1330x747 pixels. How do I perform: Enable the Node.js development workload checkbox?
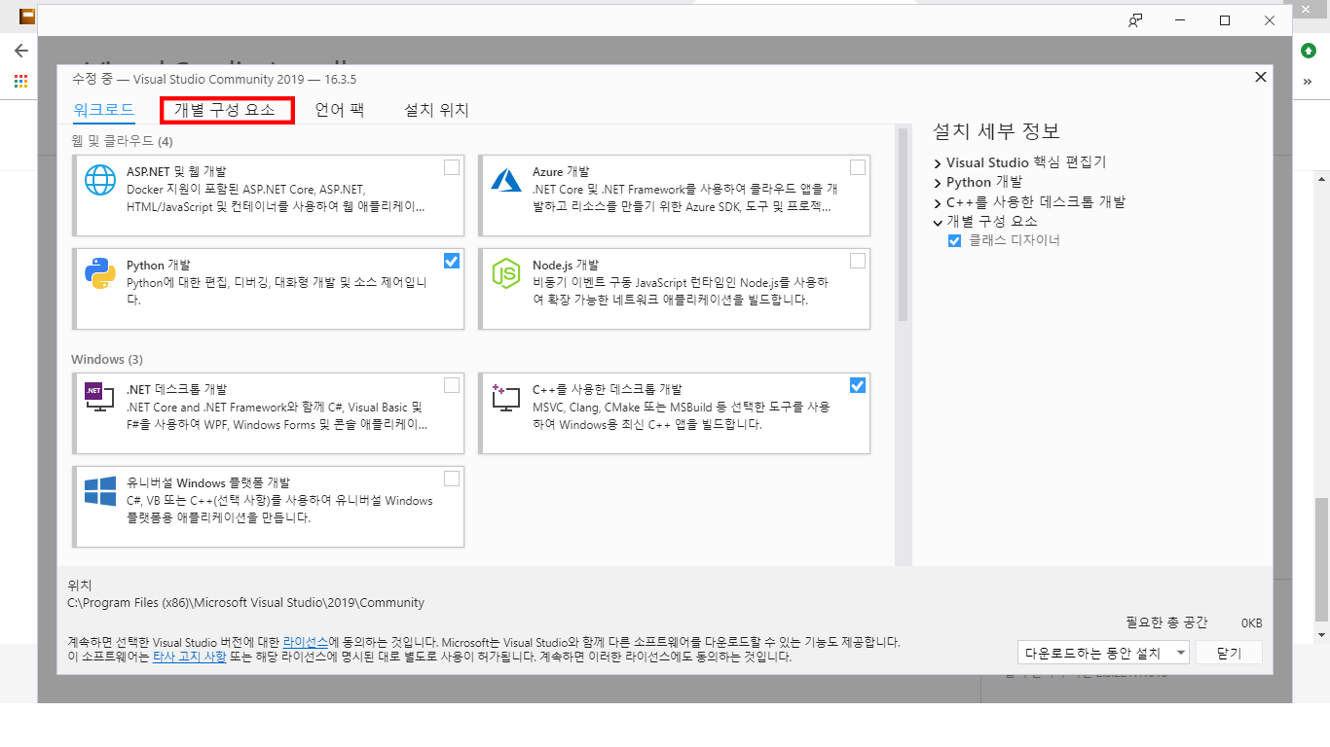(x=858, y=261)
